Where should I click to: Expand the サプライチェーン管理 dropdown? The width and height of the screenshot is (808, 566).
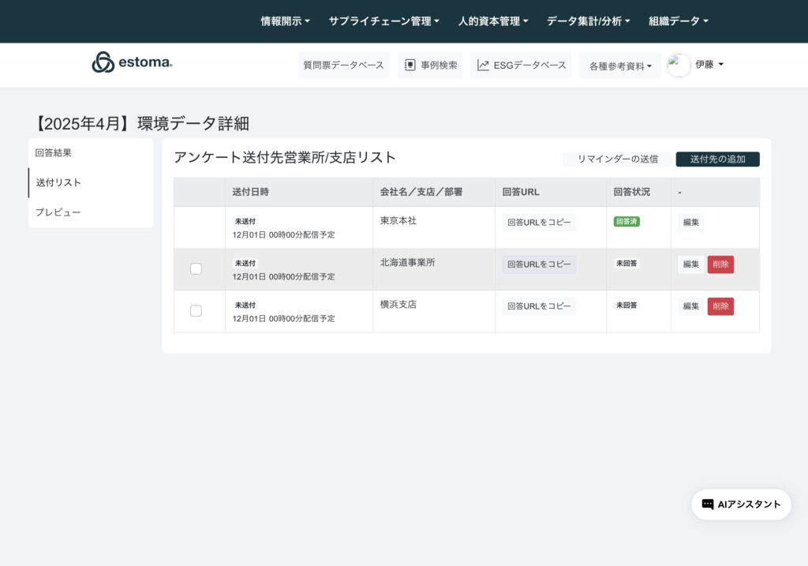pyautogui.click(x=383, y=21)
